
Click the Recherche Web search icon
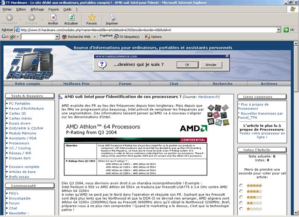tap(64, 37)
